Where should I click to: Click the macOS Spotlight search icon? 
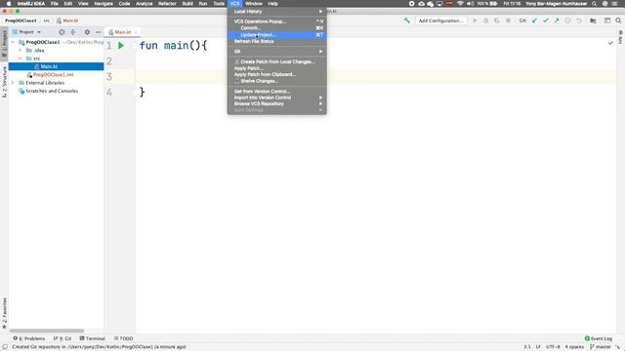(595, 4)
